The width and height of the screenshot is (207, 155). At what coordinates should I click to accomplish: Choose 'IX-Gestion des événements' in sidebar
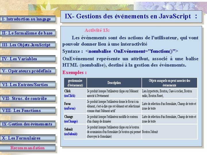[x=28, y=124]
